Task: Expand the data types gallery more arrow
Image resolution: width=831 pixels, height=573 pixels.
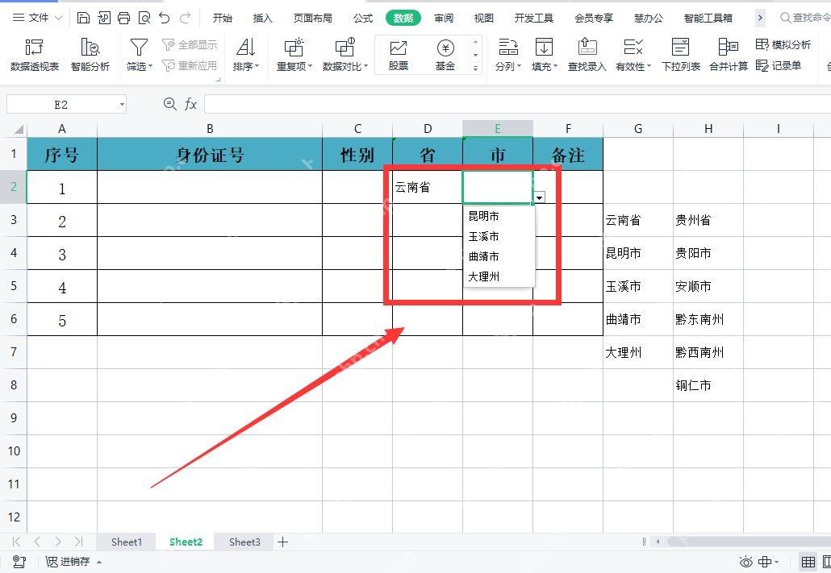Action: click(x=475, y=68)
